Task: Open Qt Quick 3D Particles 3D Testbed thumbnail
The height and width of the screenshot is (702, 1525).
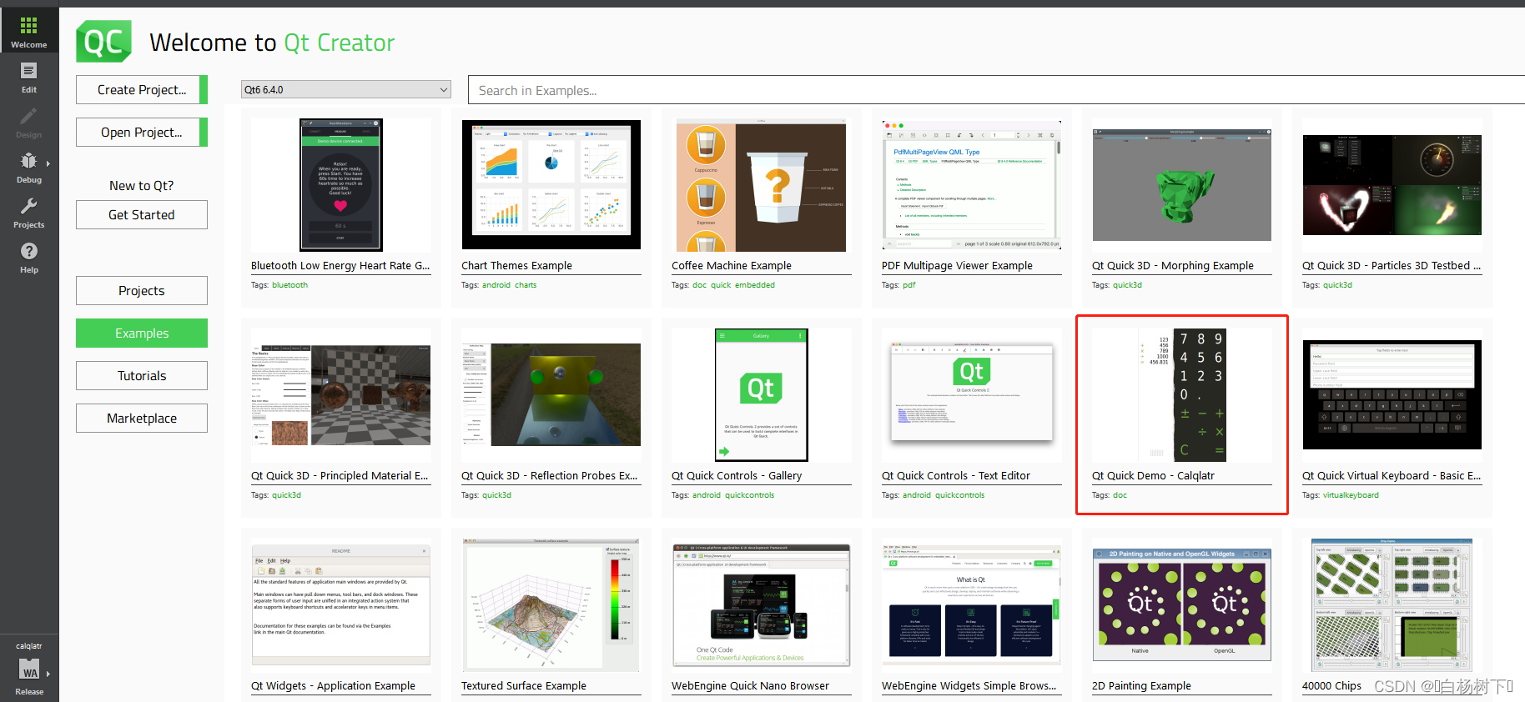Action: click(1392, 185)
